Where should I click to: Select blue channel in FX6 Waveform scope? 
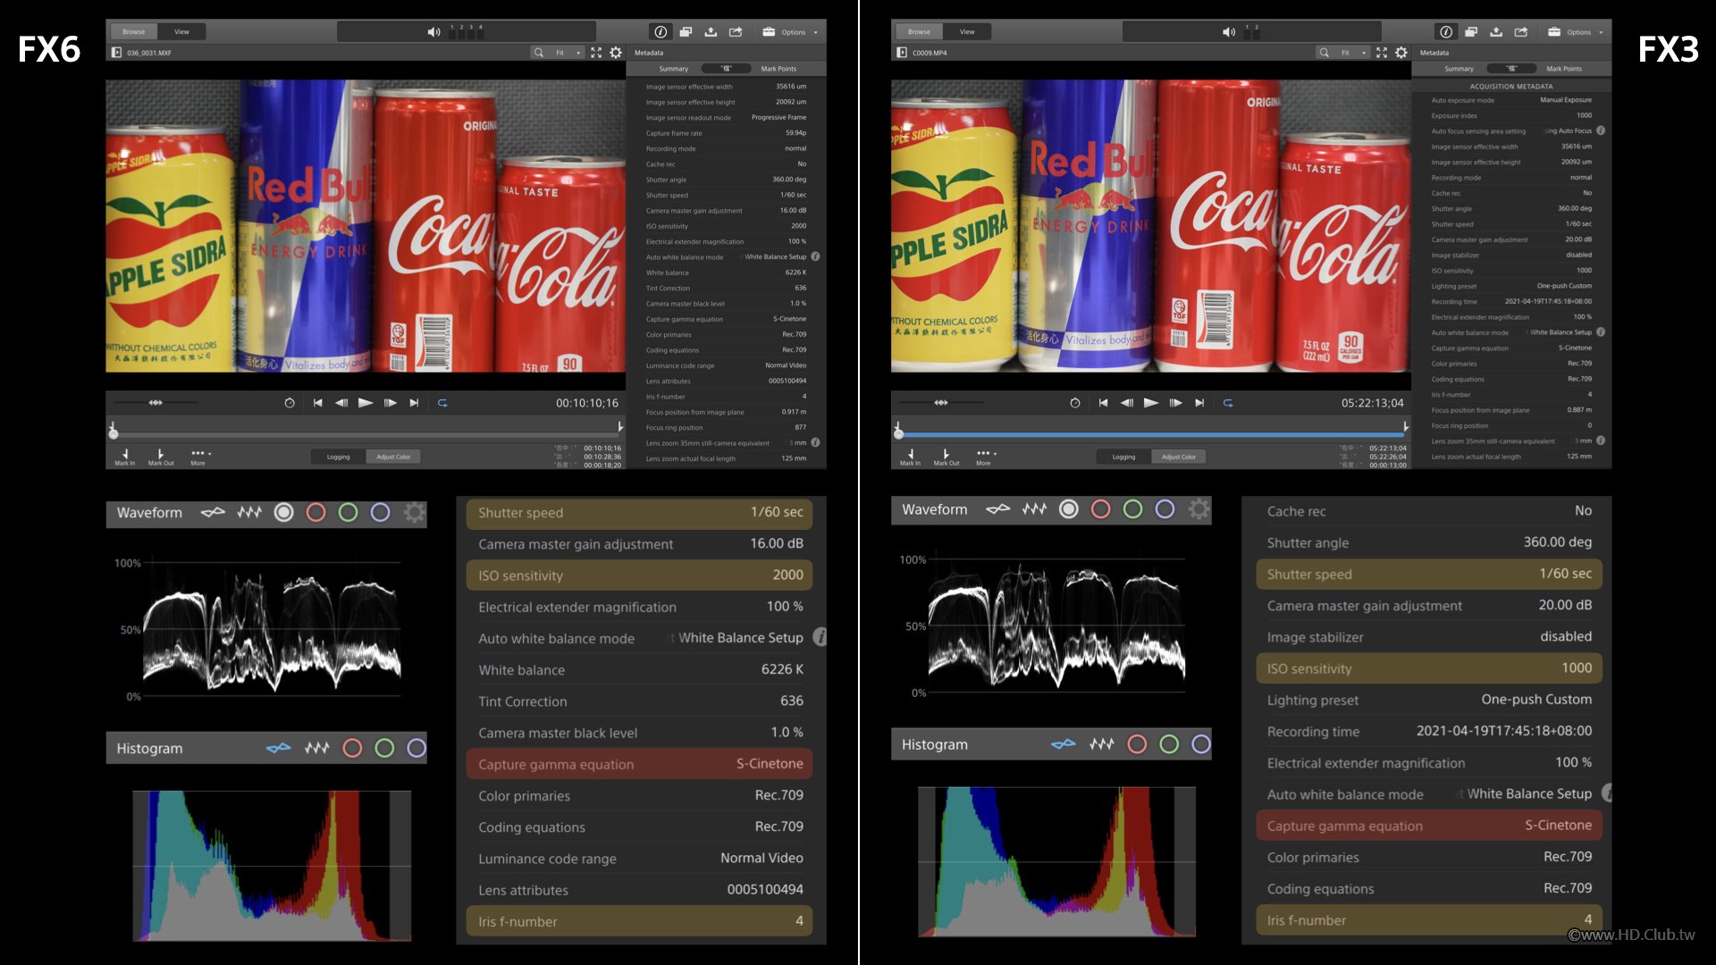pyautogui.click(x=380, y=512)
